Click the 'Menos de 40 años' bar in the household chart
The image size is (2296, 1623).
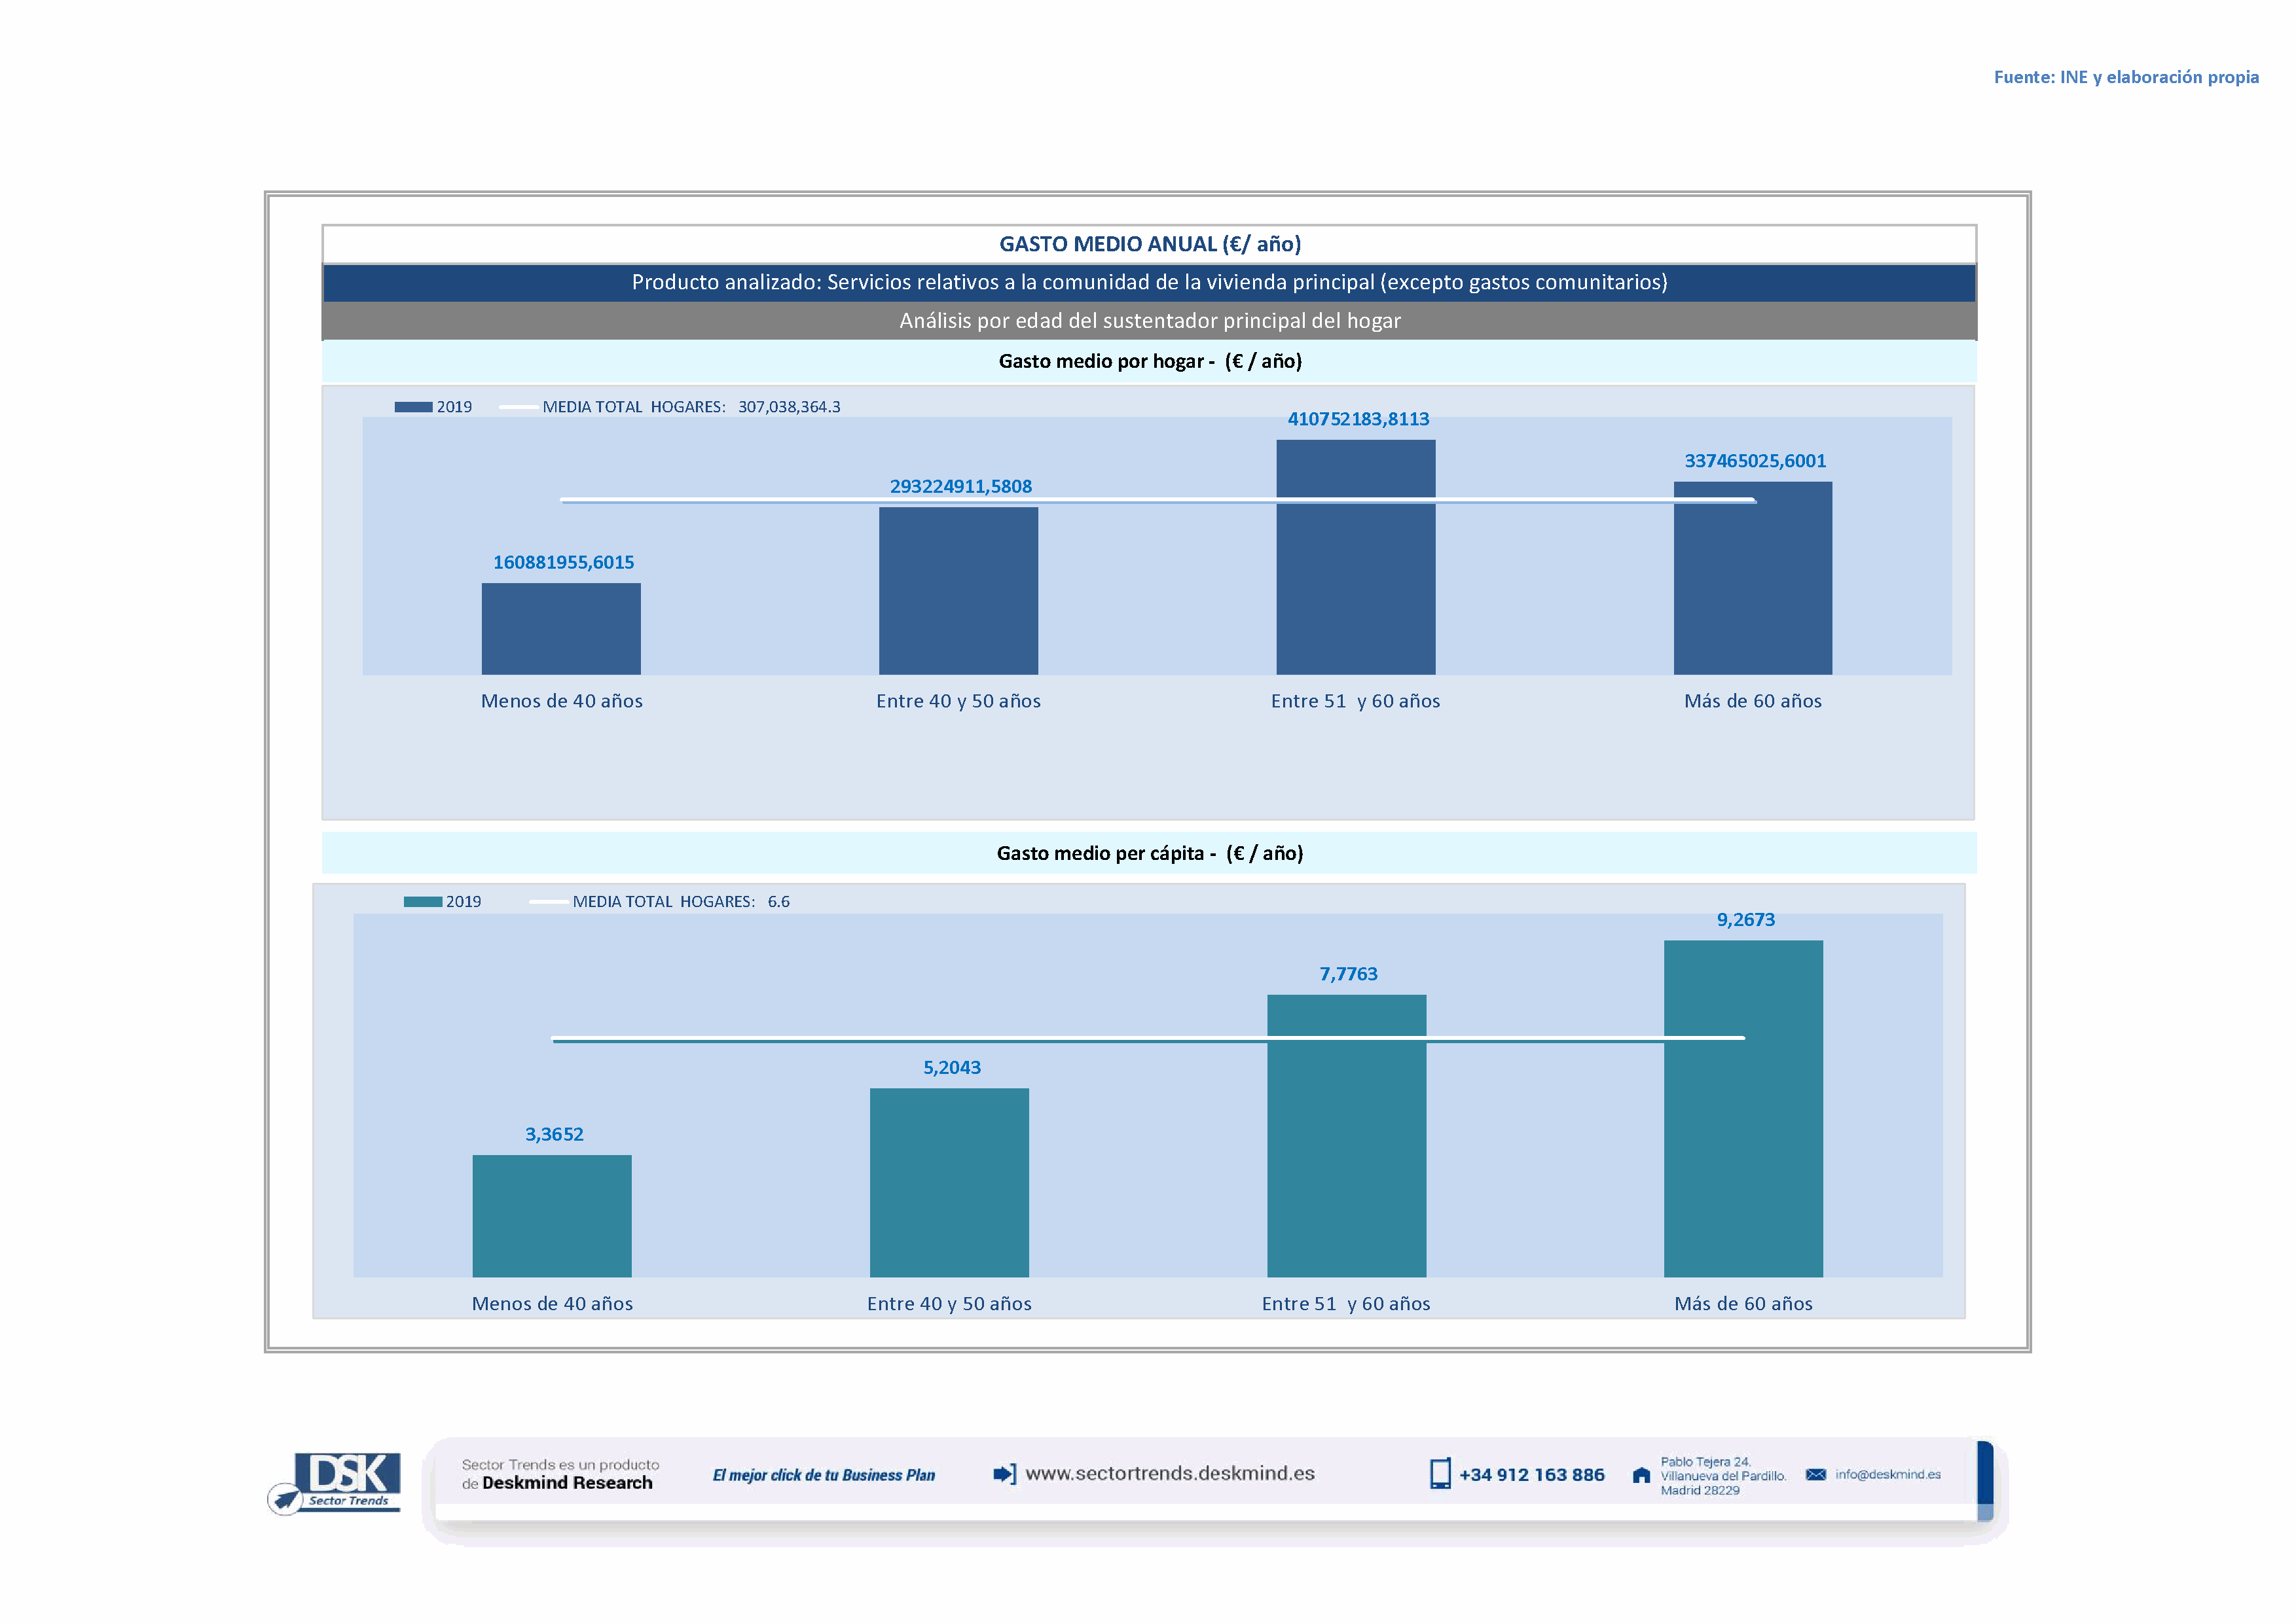(561, 630)
